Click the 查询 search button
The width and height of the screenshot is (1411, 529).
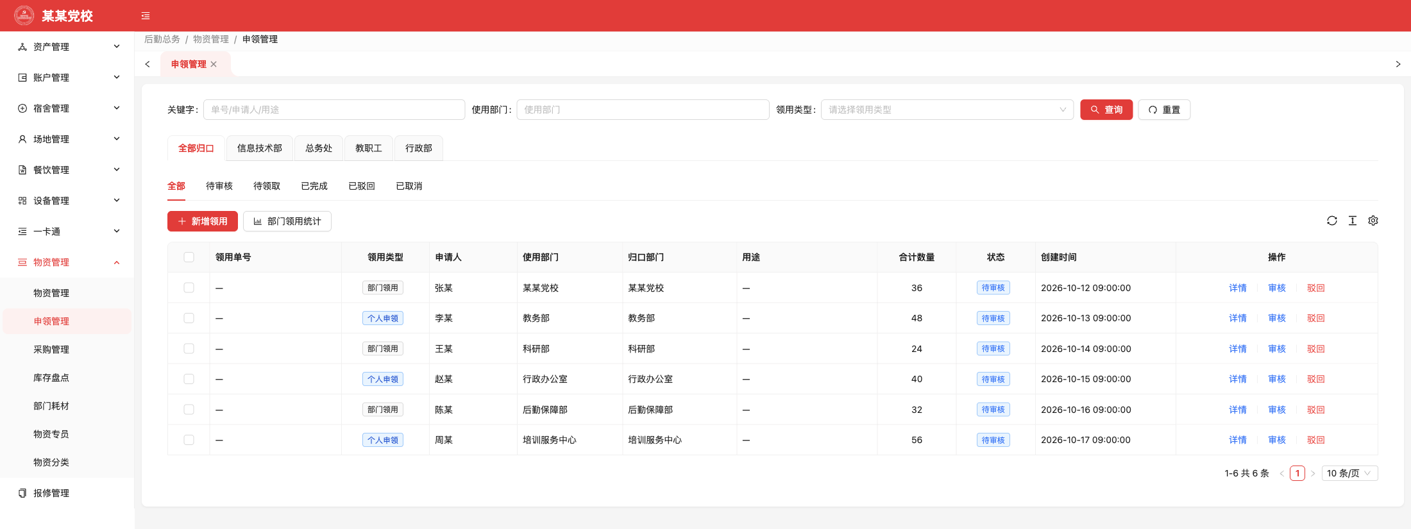click(1106, 110)
